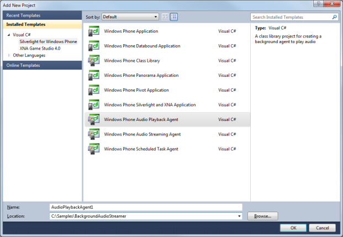Click the Windows Phone Databound Application icon
Image resolution: width=343 pixels, height=237 pixels.
(x=94, y=46)
